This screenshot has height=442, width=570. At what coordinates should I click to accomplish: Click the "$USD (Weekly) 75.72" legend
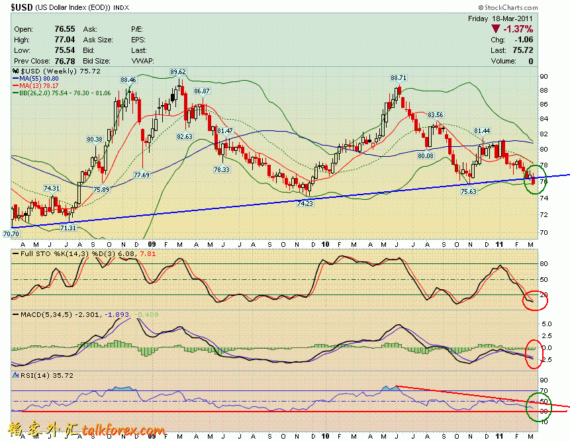tap(60, 71)
